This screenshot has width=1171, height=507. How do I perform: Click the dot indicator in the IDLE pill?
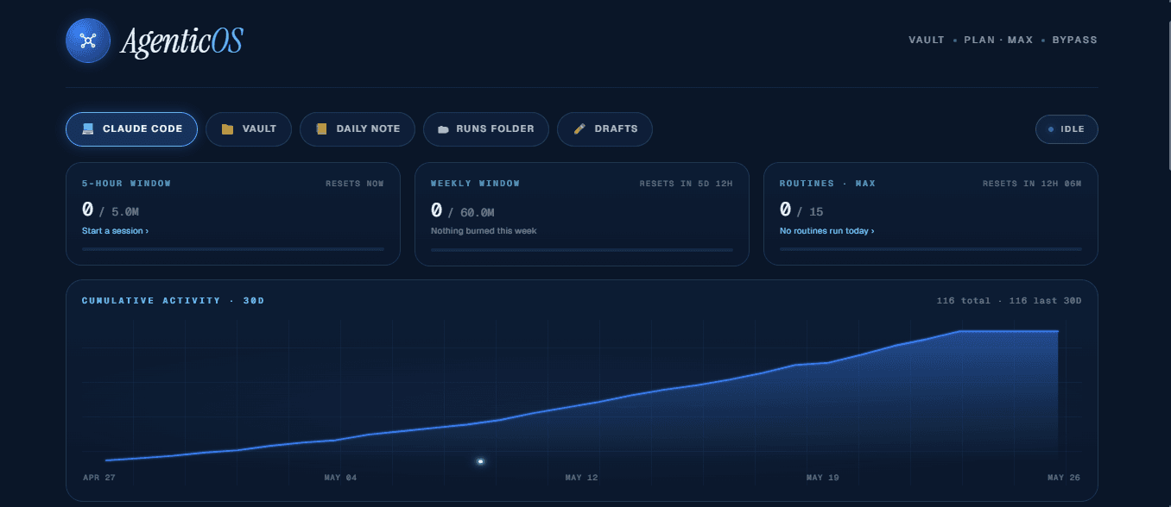pyautogui.click(x=1050, y=129)
